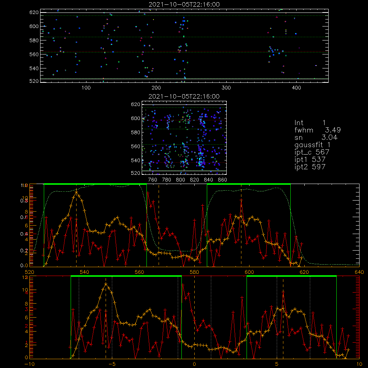Click x-axis label 800 of the middle image
The image size is (368, 368).
pyautogui.click(x=180, y=180)
